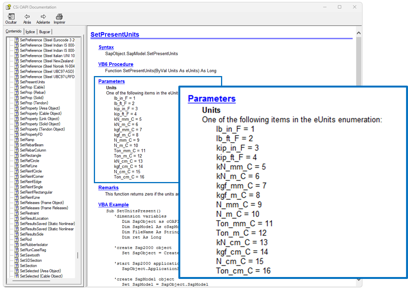
Task: Click the SetSection topic icon
Action: coord(16,266)
